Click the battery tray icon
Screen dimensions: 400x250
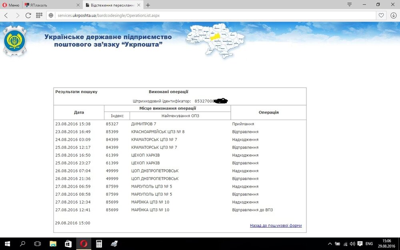pyautogui.click(x=338, y=244)
